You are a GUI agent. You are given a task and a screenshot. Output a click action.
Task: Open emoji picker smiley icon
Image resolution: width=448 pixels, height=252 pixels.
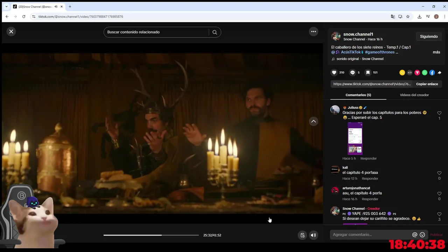pyautogui.click(x=422, y=235)
